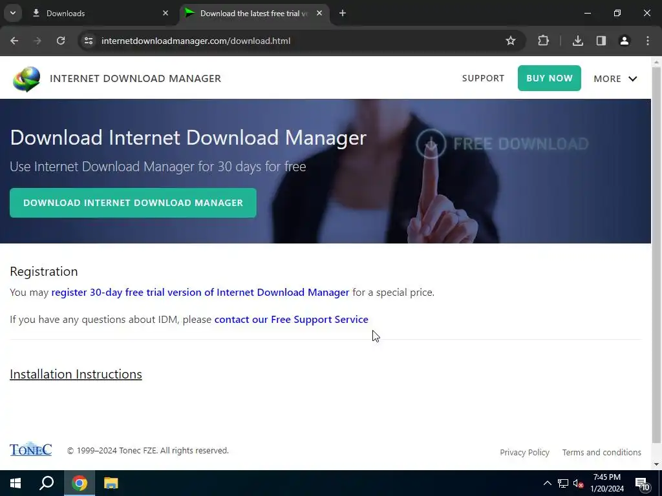Click the page vertical scrollbar
Screen dimensions: 662x496
click(x=657, y=253)
